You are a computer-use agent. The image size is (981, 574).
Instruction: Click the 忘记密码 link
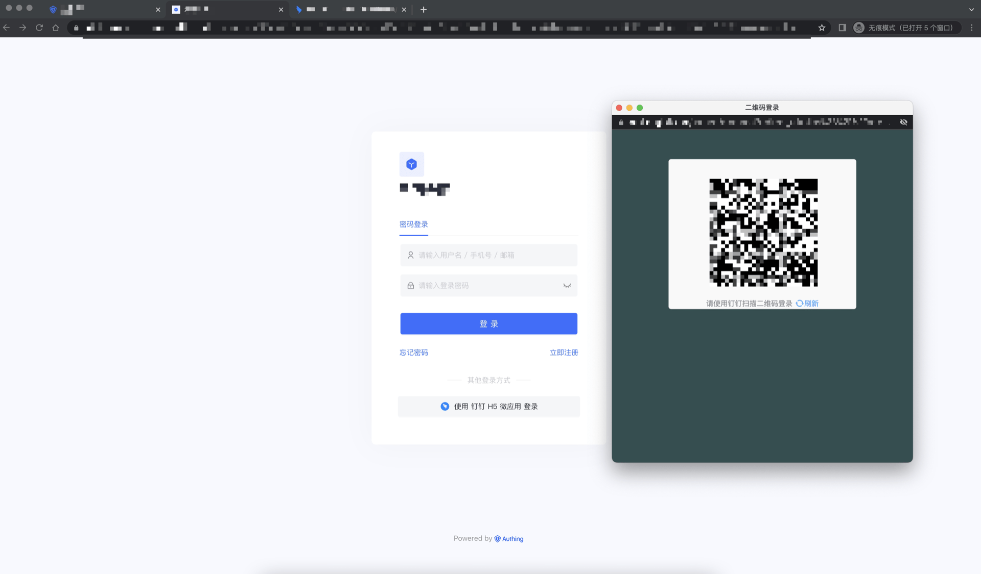pos(413,353)
